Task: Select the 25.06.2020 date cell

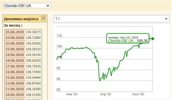Action: [15, 32]
